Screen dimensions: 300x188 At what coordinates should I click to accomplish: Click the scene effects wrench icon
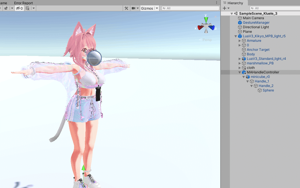[126, 8]
